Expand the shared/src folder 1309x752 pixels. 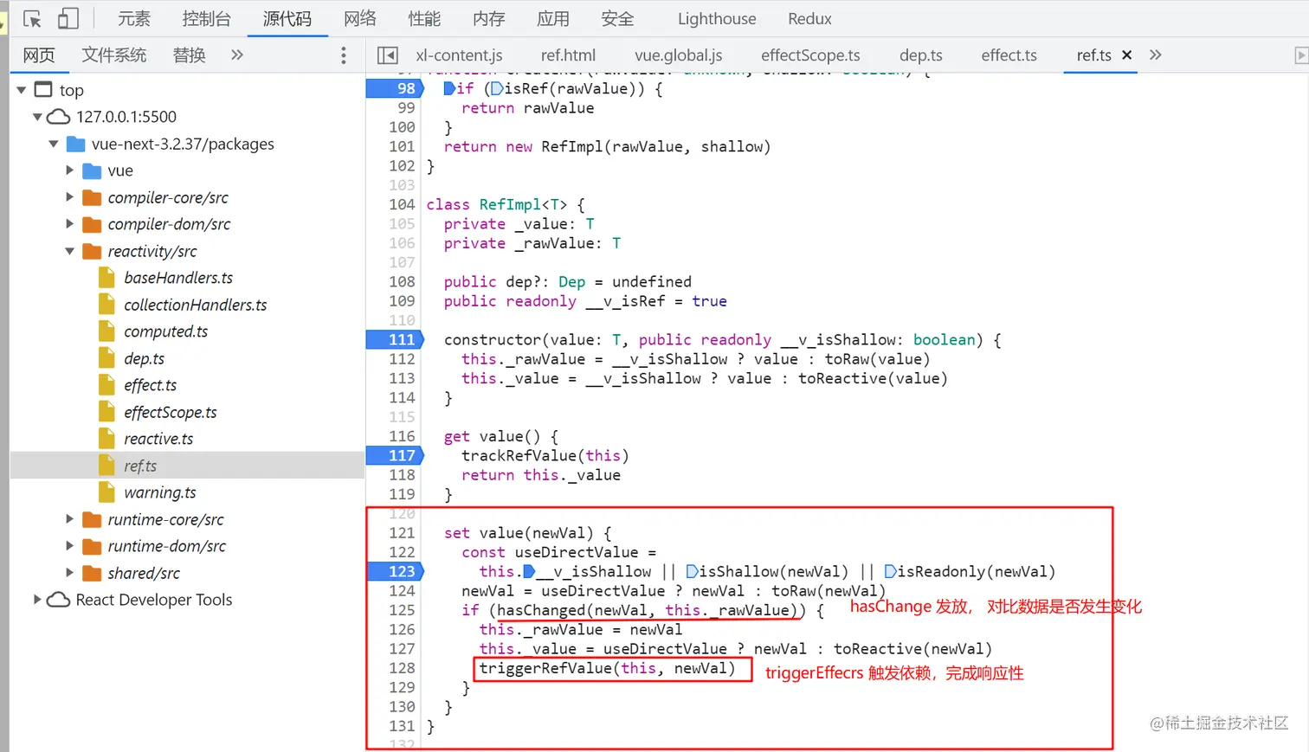(70, 573)
